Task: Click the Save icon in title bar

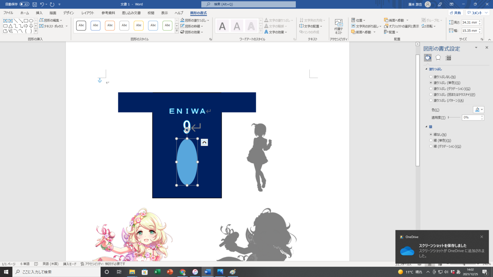Action: 35,4
